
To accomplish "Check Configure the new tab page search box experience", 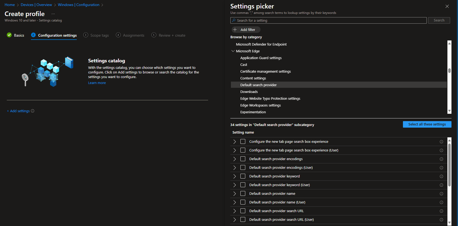I will coord(243,141).
